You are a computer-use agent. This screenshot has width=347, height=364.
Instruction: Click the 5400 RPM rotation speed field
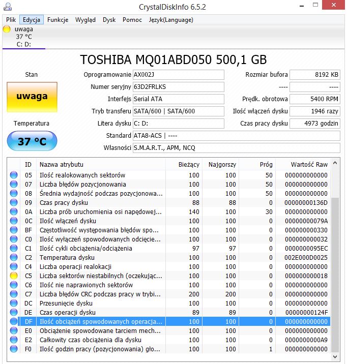coord(315,99)
